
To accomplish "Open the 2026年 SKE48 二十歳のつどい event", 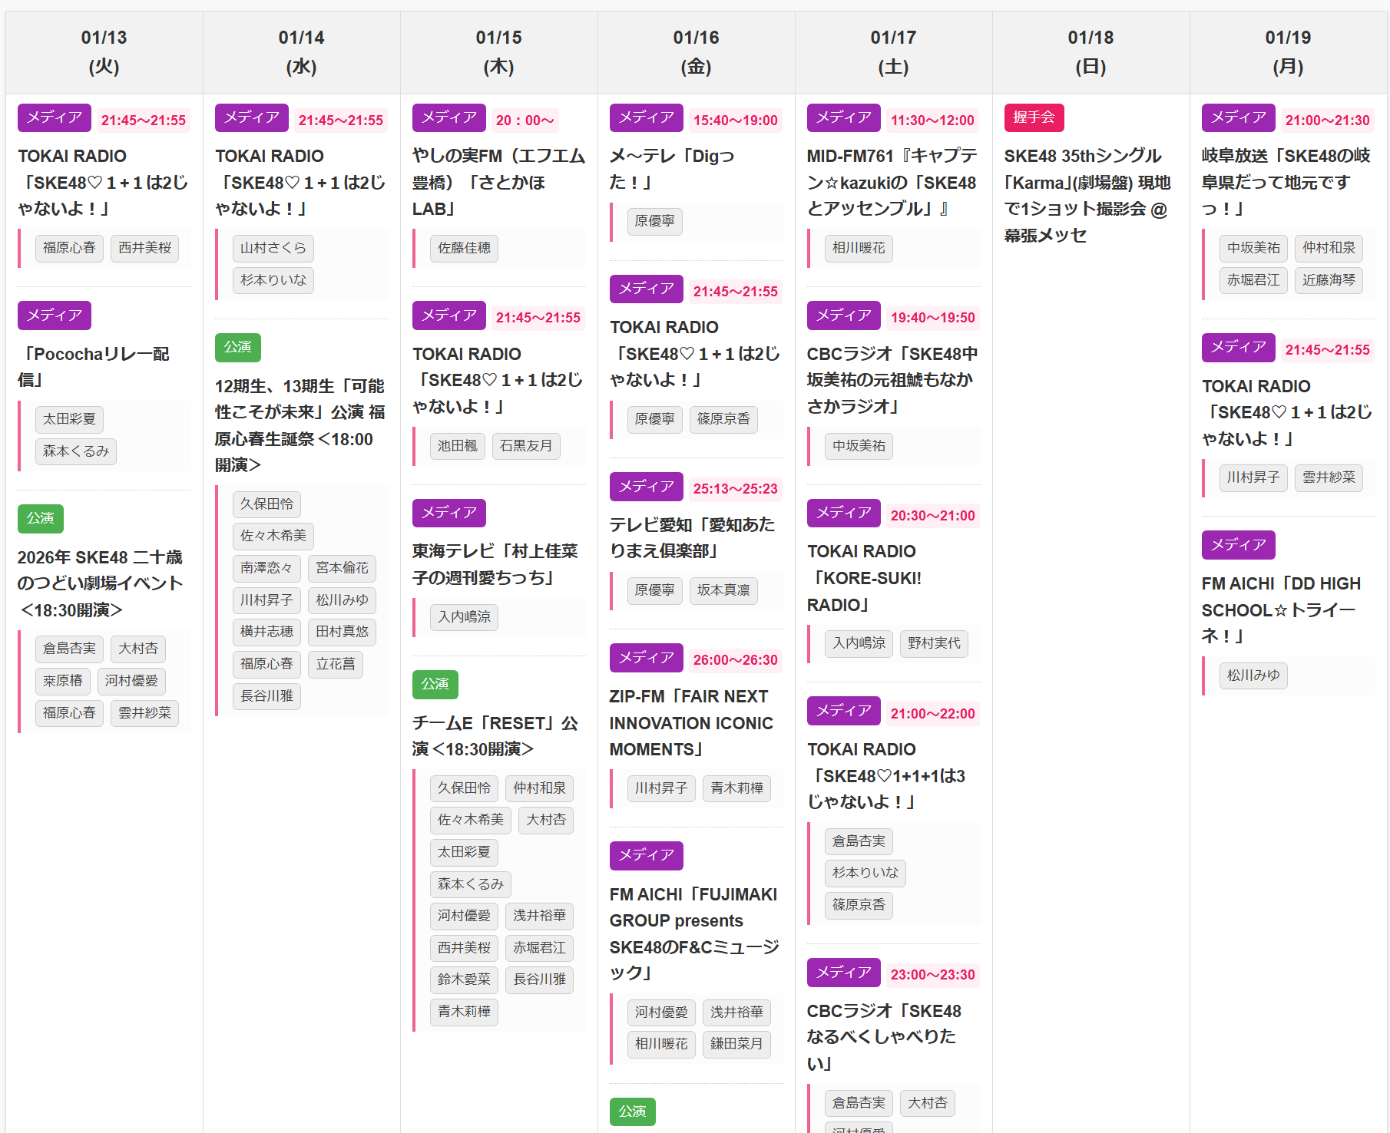I will 100,583.
